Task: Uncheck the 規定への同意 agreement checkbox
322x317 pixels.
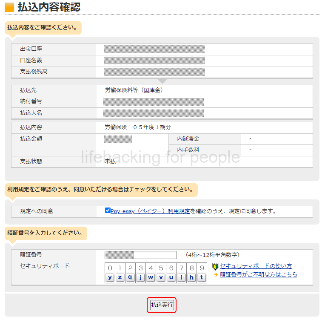Action: [x=108, y=210]
